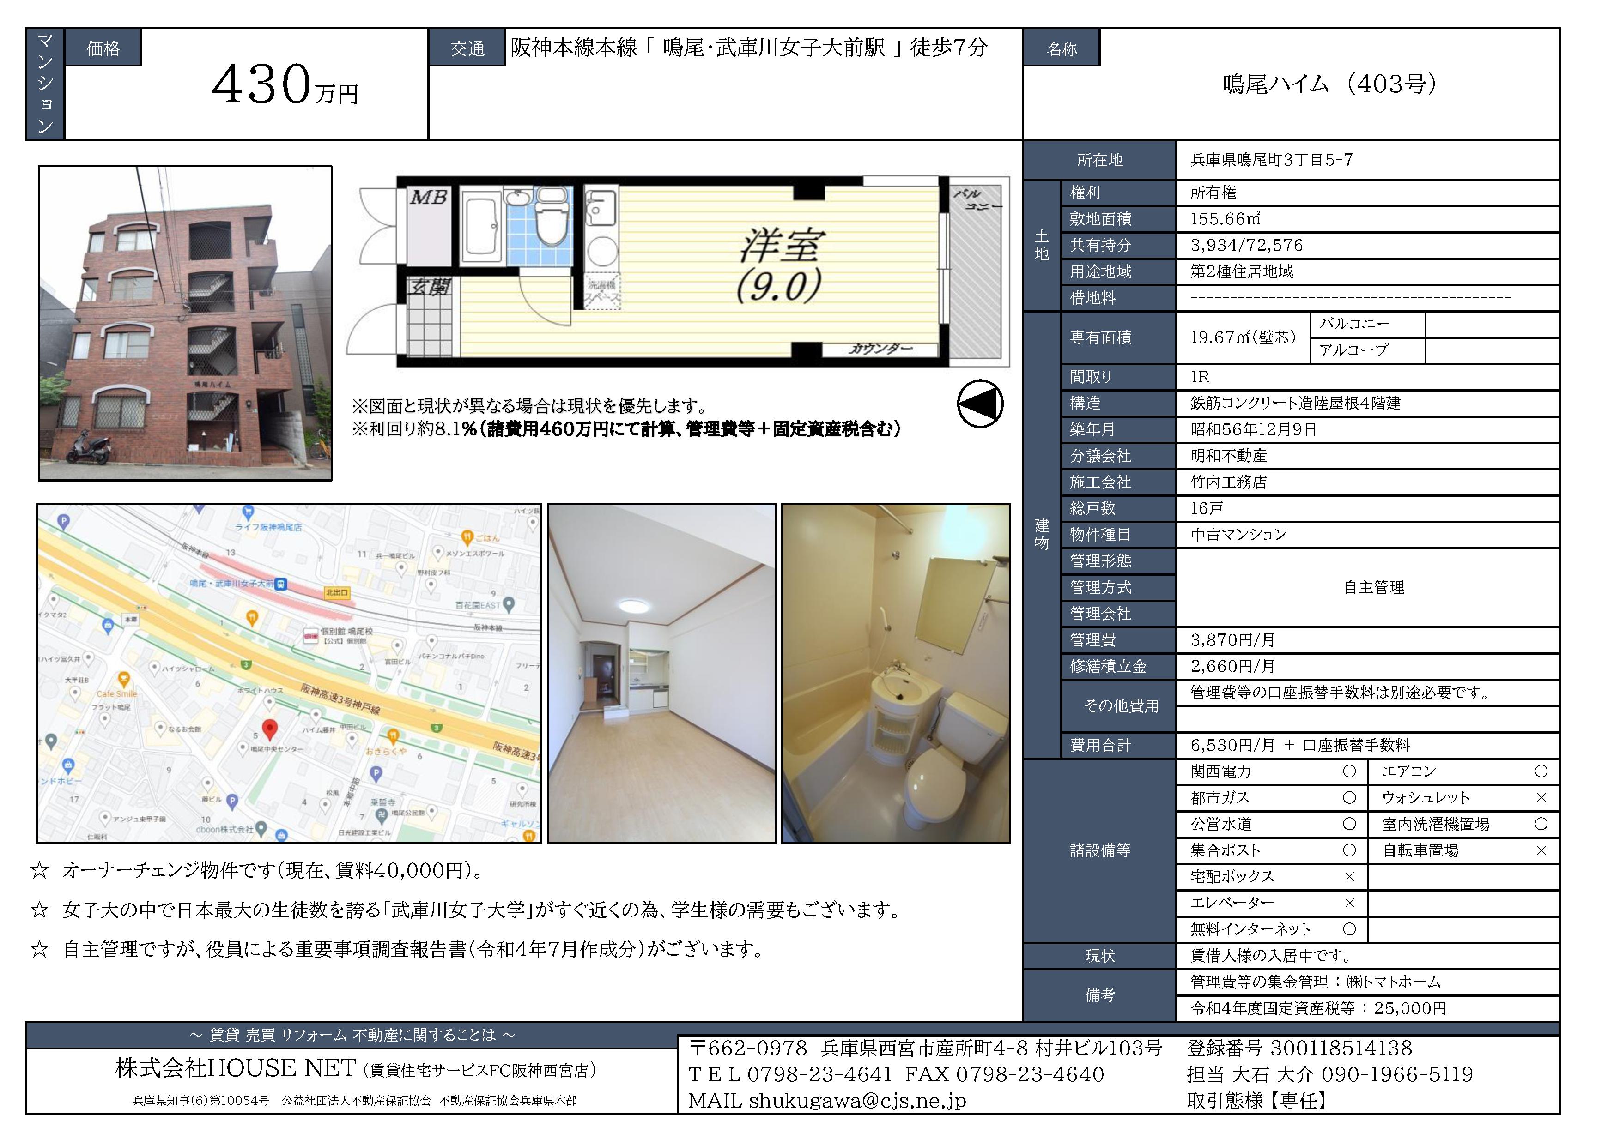The image size is (1620, 1145).
Task: Click the ライフ阪神鳴尾店 shopping cart icon
Action: coord(248,511)
